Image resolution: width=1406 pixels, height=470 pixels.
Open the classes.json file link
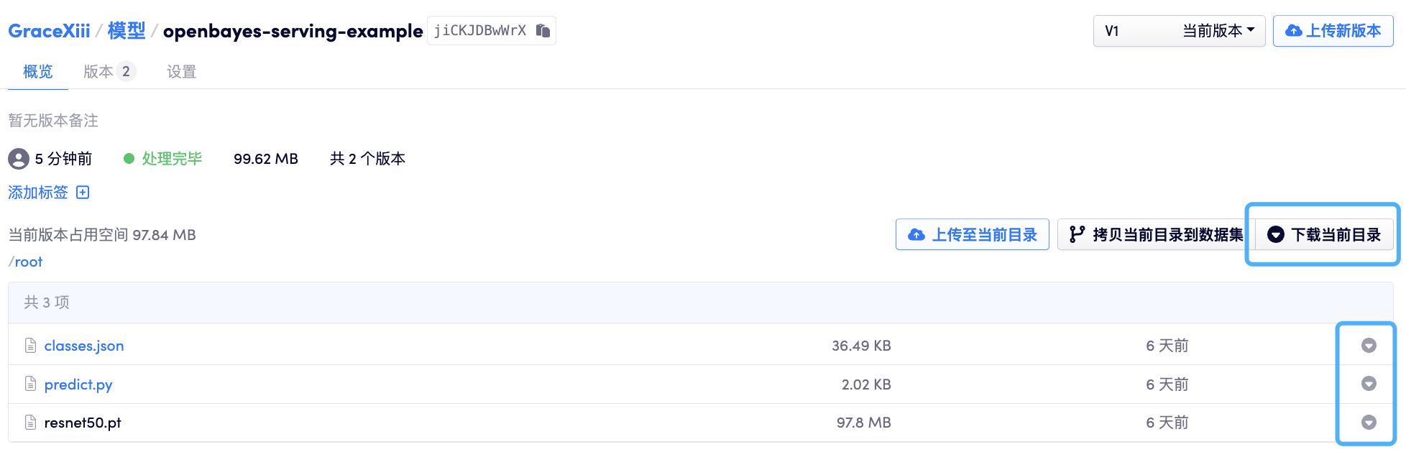pyautogui.click(x=84, y=346)
